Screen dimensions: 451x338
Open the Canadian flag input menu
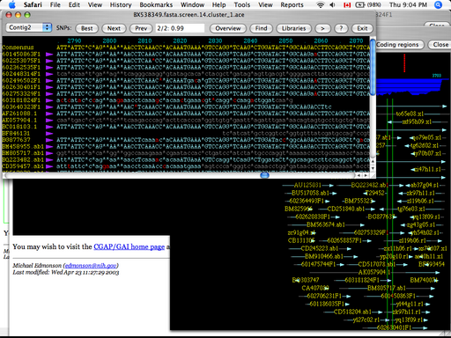click(x=347, y=5)
